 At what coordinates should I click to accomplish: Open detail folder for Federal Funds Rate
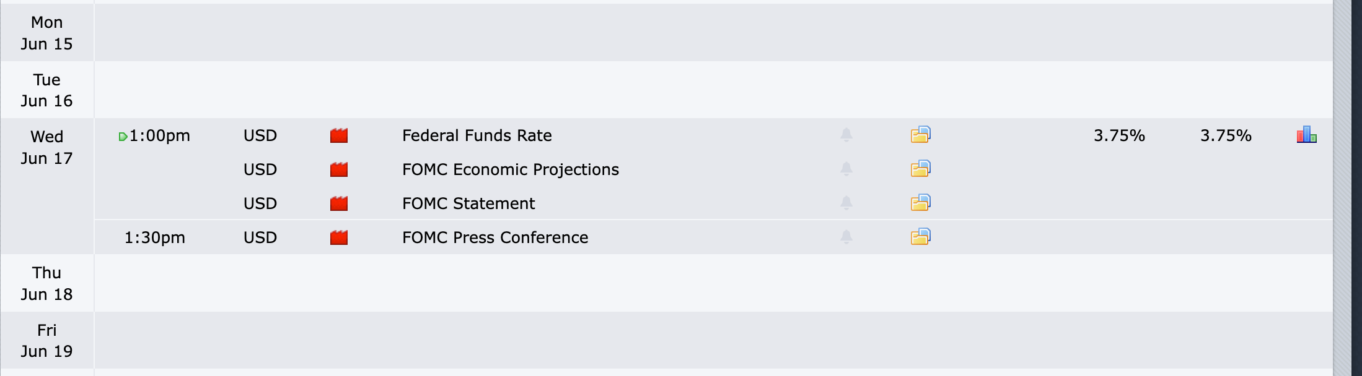tap(921, 135)
